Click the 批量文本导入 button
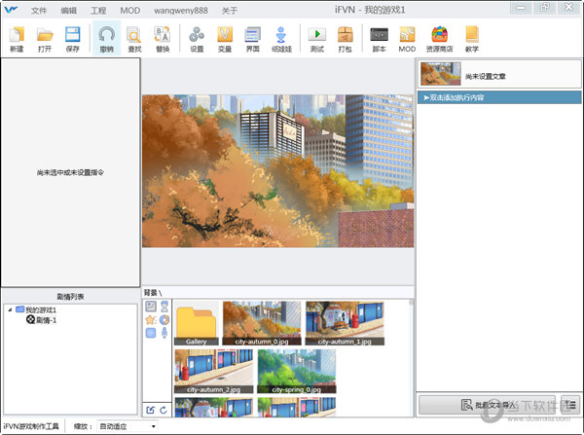The image size is (584, 435). (x=488, y=405)
